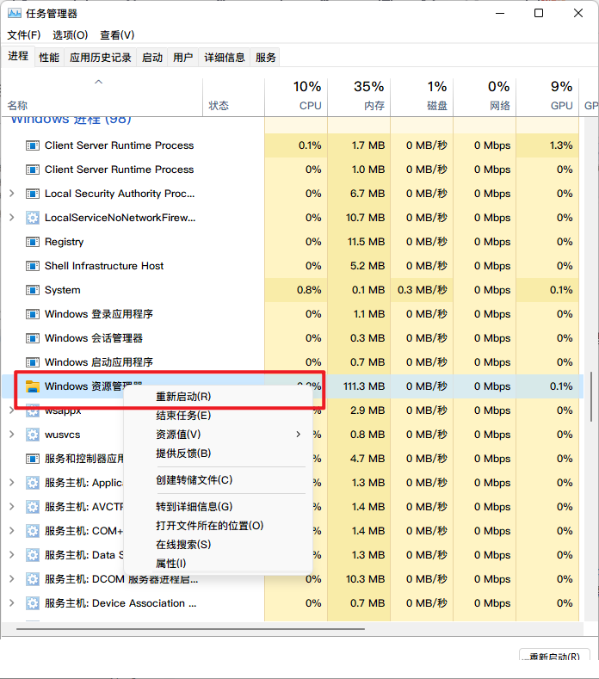The height and width of the screenshot is (679, 599).
Task: Open the 查看(V) menu
Action: pos(117,35)
